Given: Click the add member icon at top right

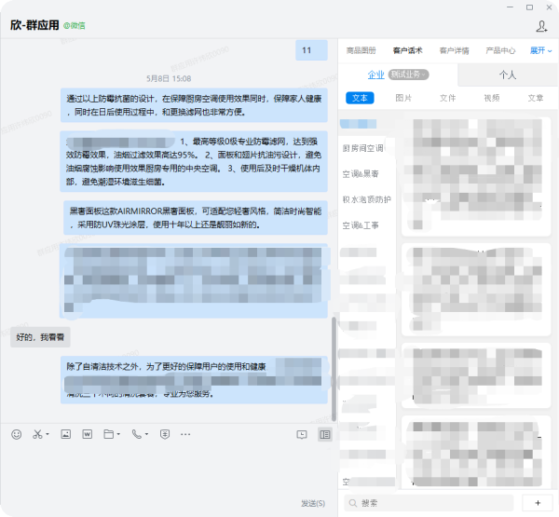Looking at the screenshot, I should 541,26.
